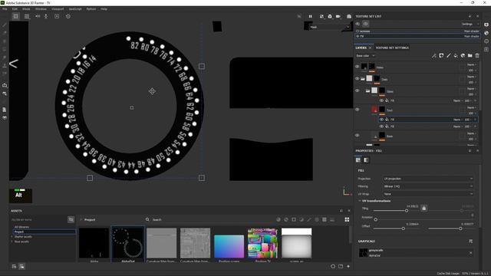Image resolution: width=491 pixels, height=276 pixels.
Task: Add a fill layer with the bucket icon
Action: pos(456,56)
